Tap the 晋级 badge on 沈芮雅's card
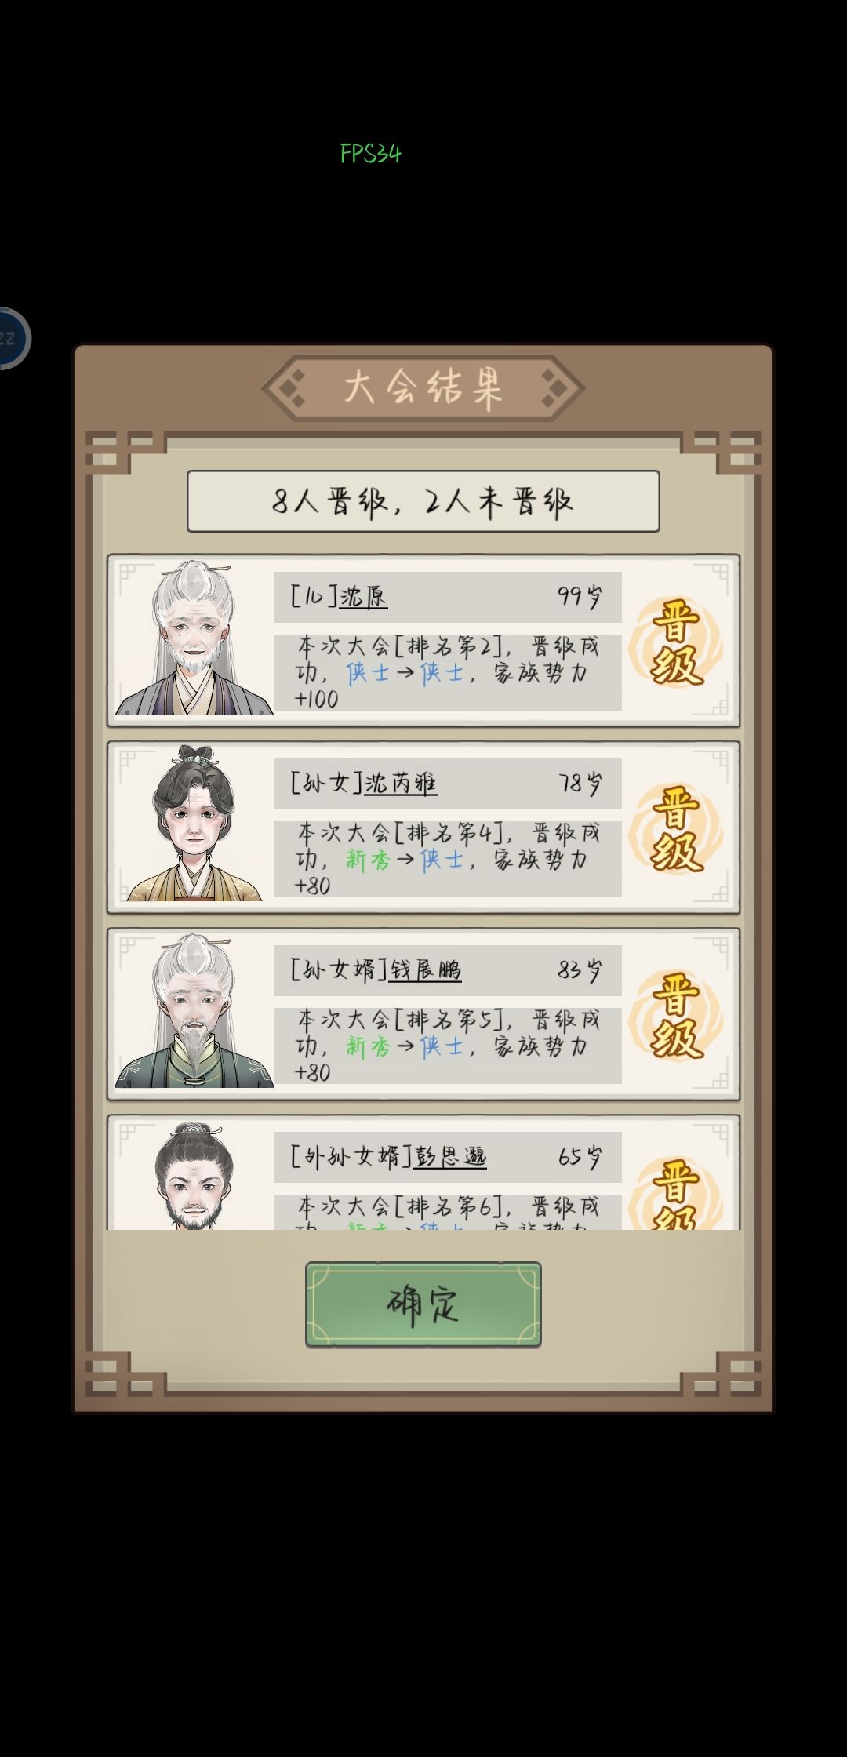This screenshot has width=847, height=1757. 675,828
